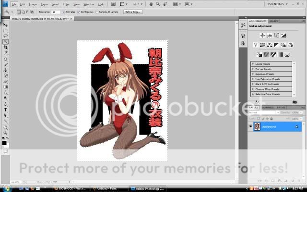This screenshot has width=307, height=233.
Task: Select the Background layer thumbnail
Action: [x=257, y=126]
